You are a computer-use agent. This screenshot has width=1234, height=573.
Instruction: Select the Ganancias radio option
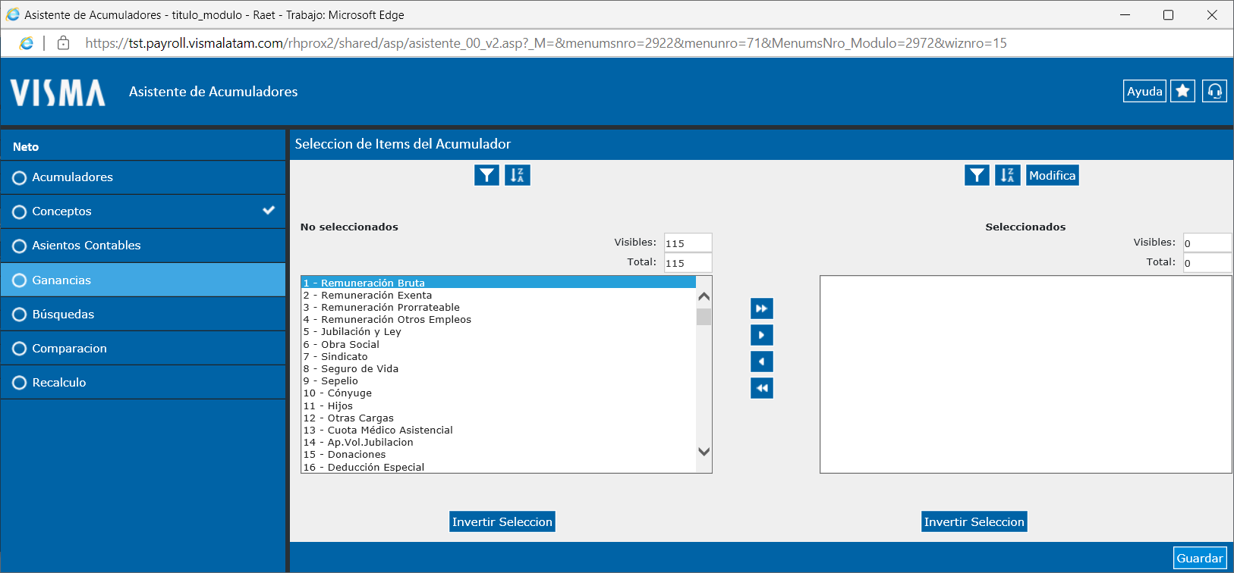(x=20, y=280)
